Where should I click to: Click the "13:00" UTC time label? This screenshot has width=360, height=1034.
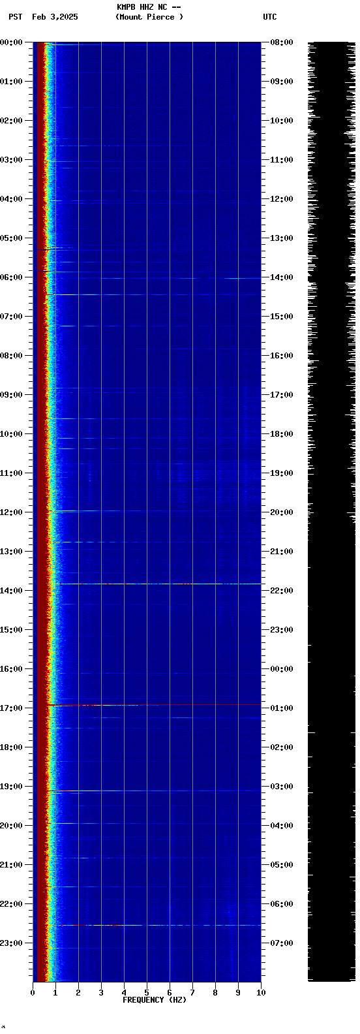[282, 238]
